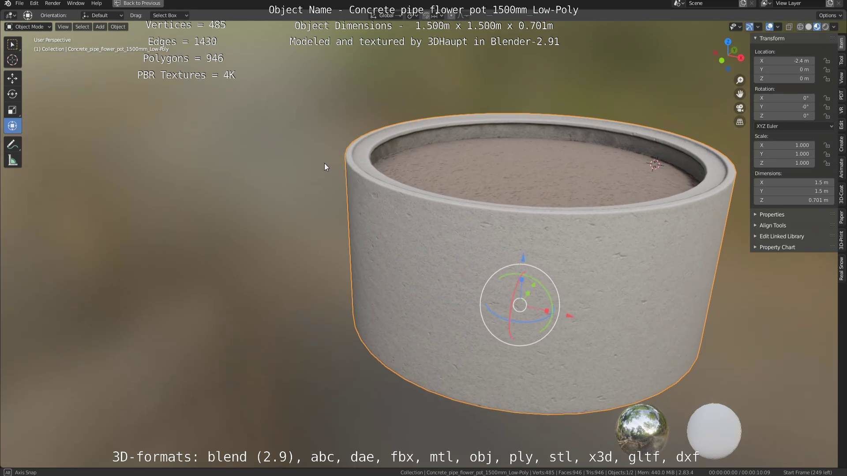Switch to wireframe viewport shading
Viewport: 847px width, 476px height.
pos(800,27)
